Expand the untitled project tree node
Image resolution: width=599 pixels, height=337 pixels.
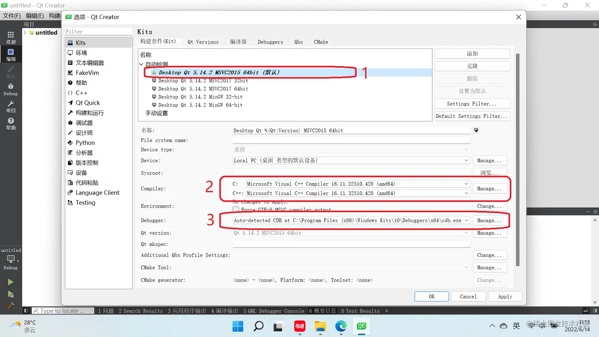25,32
